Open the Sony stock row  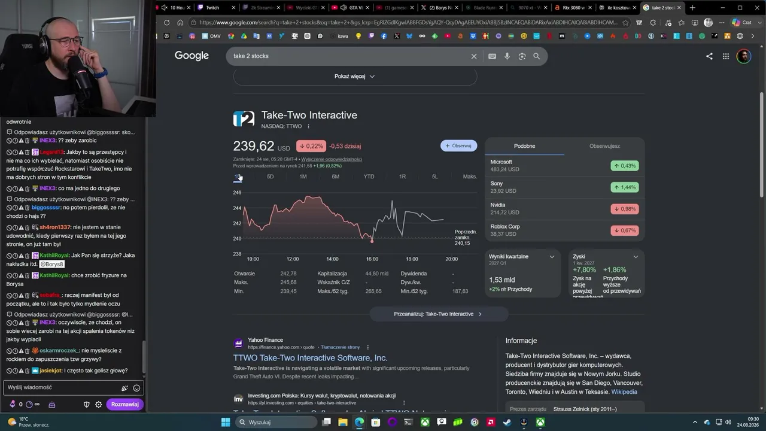(x=564, y=187)
